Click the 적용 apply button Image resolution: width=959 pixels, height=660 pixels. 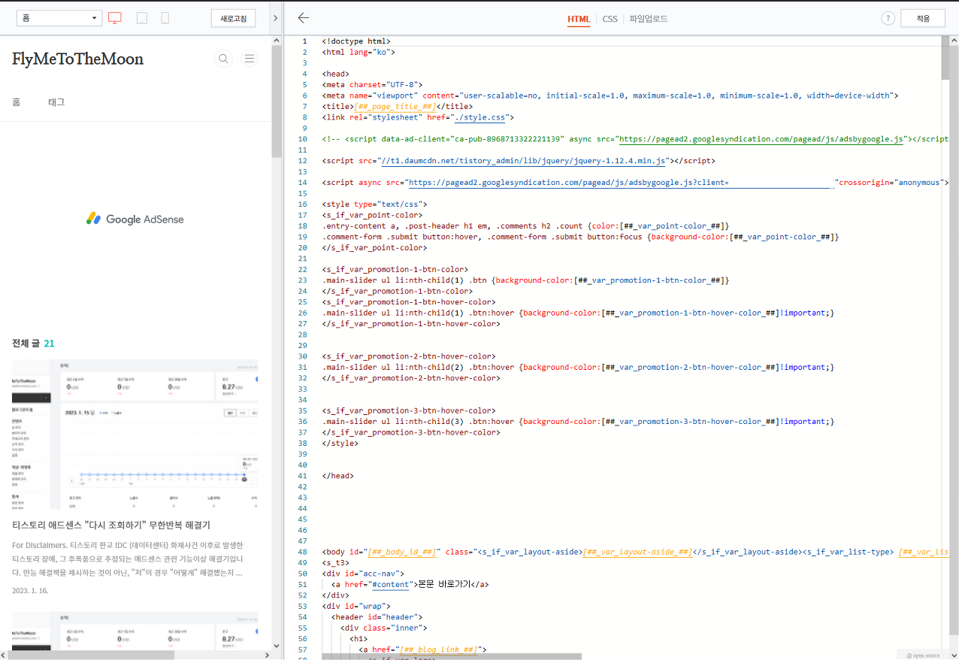tap(923, 18)
